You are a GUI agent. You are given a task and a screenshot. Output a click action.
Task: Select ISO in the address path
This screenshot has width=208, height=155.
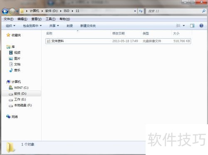tap(67, 11)
